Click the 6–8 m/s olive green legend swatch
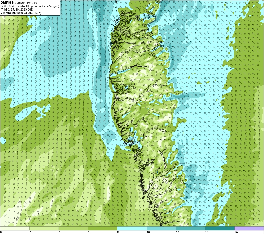 pyautogui.click(x=103, y=228)
